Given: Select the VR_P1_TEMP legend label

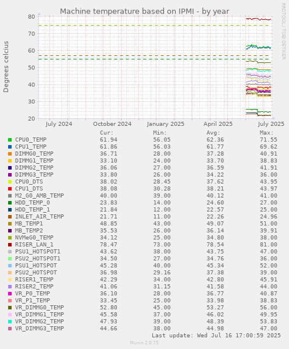Looking at the screenshot, I should pos(33,301).
